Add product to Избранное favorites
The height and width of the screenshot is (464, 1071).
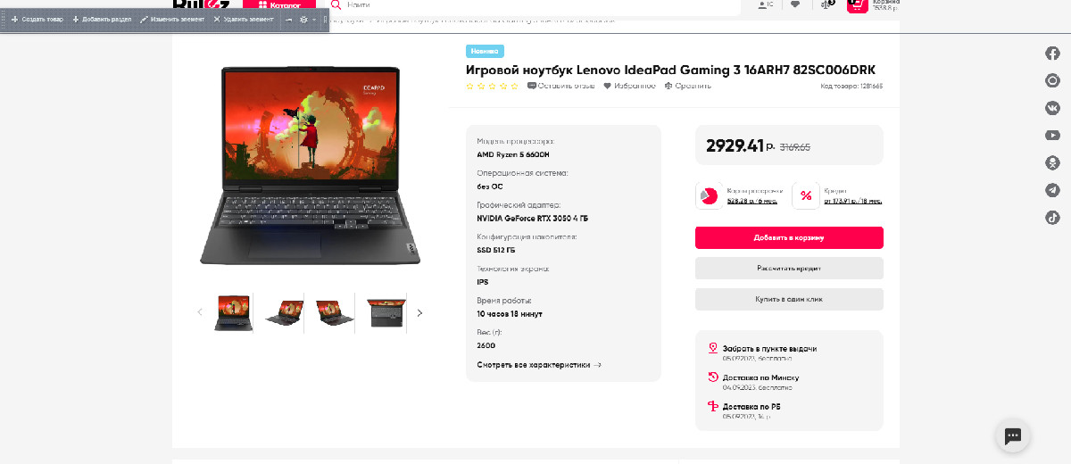[x=629, y=86]
